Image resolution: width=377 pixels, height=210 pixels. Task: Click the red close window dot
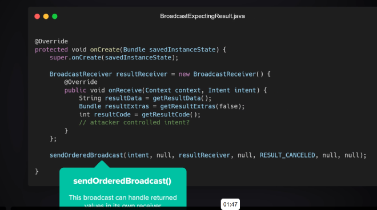(37, 17)
